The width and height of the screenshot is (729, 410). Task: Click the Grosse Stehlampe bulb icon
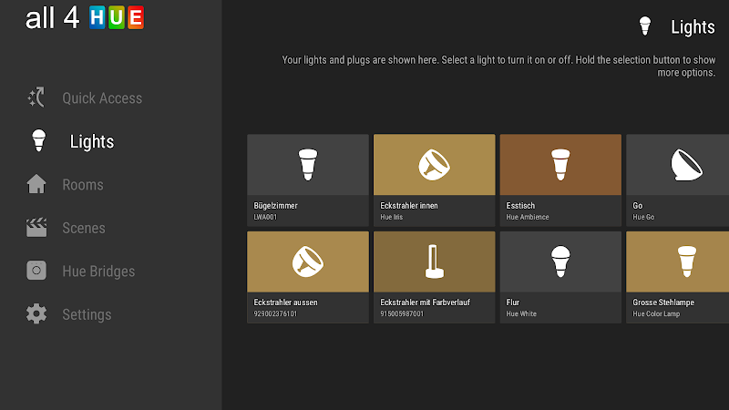pos(687,261)
